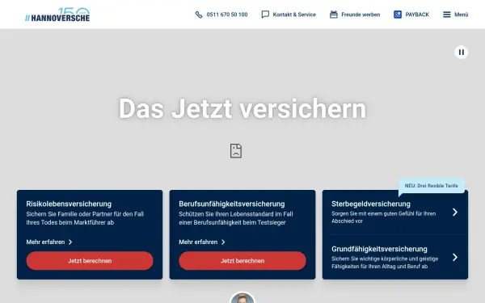Click the Berufsunfähigkeitsversicherung card title
485x303 pixels.
(232, 204)
